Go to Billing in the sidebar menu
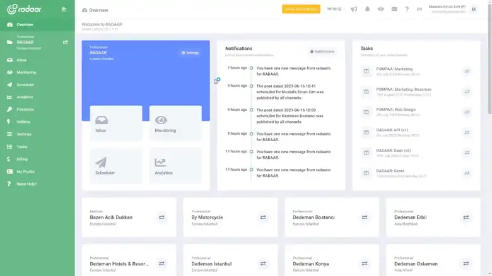Image resolution: width=492 pixels, height=276 pixels. (x=22, y=159)
